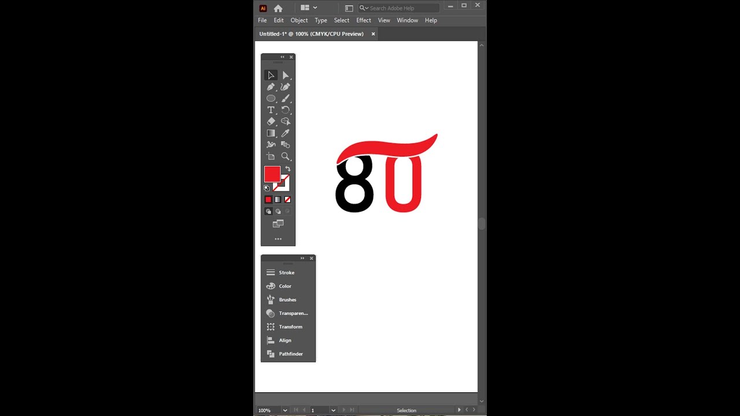Collapse the tools panel double arrows

click(x=282, y=57)
